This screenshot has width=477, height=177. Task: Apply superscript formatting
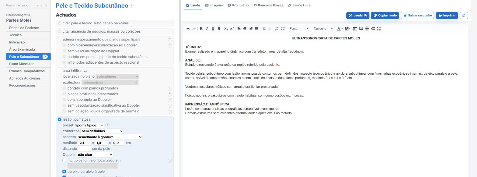point(232,29)
